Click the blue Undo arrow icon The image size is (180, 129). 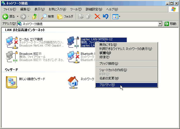105,17
